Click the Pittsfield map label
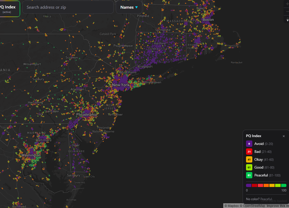This screenshot has height=208, width=289. [x=143, y=16]
